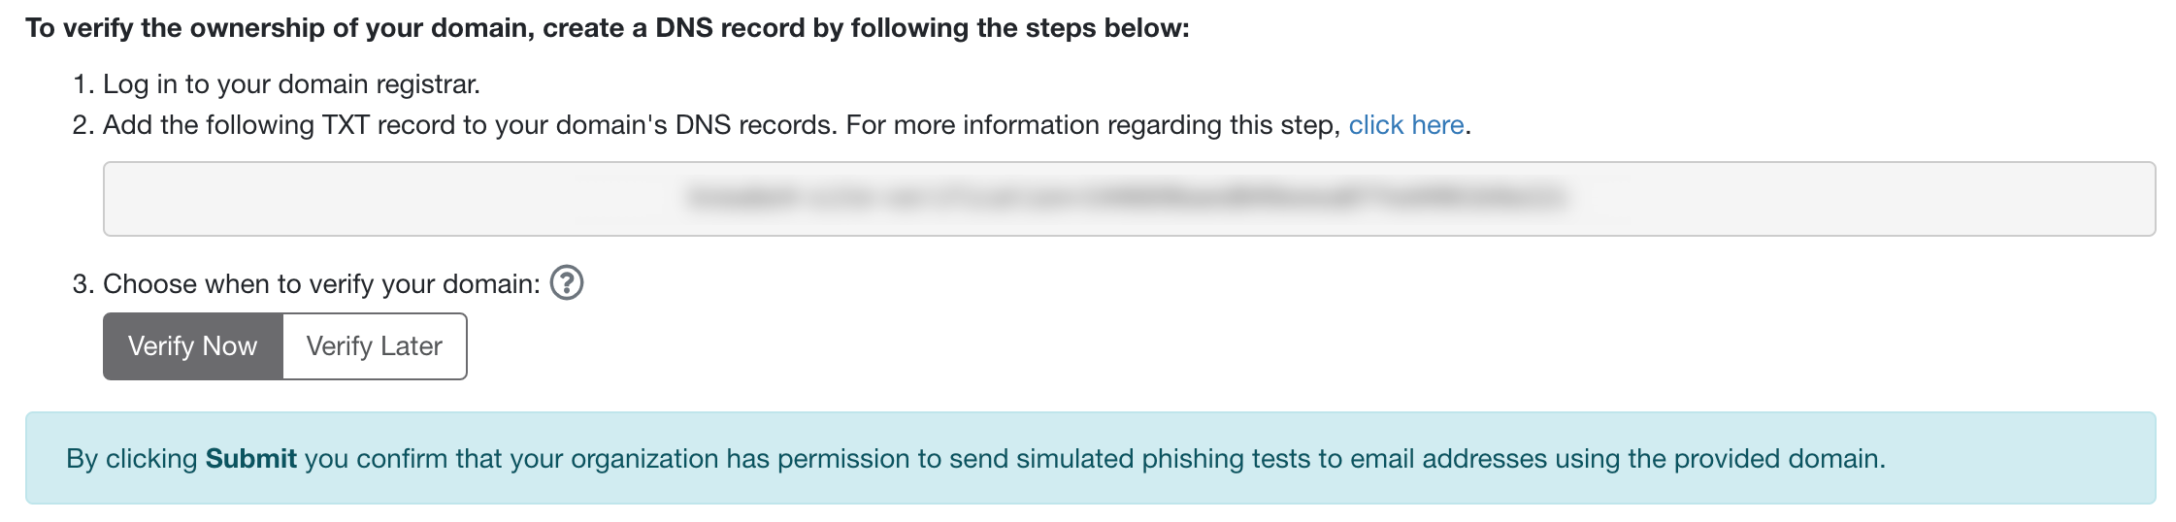Focus the gray TXT record value box
This screenshot has width=2176, height=522.
[1130, 199]
